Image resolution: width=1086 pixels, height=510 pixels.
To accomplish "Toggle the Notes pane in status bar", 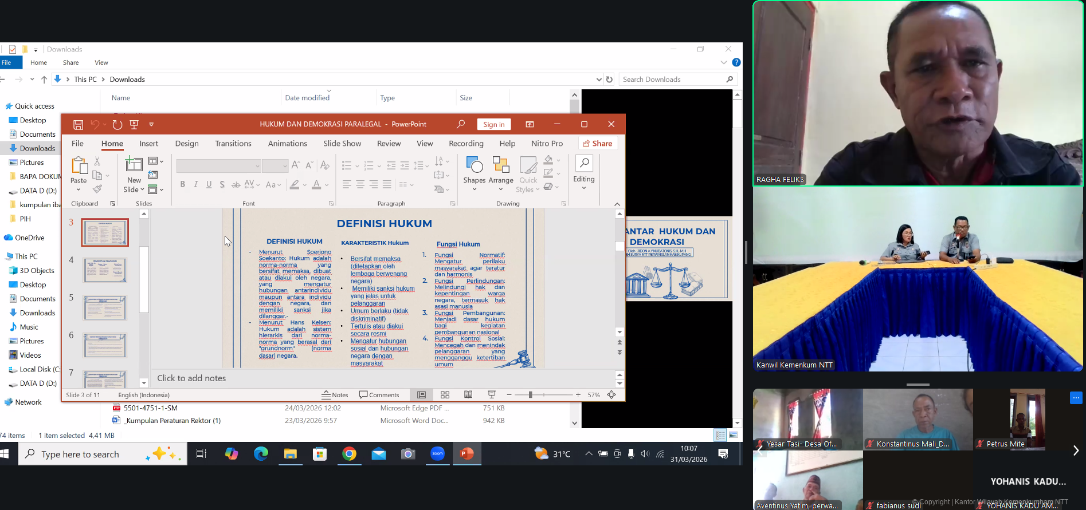I will [x=335, y=395].
